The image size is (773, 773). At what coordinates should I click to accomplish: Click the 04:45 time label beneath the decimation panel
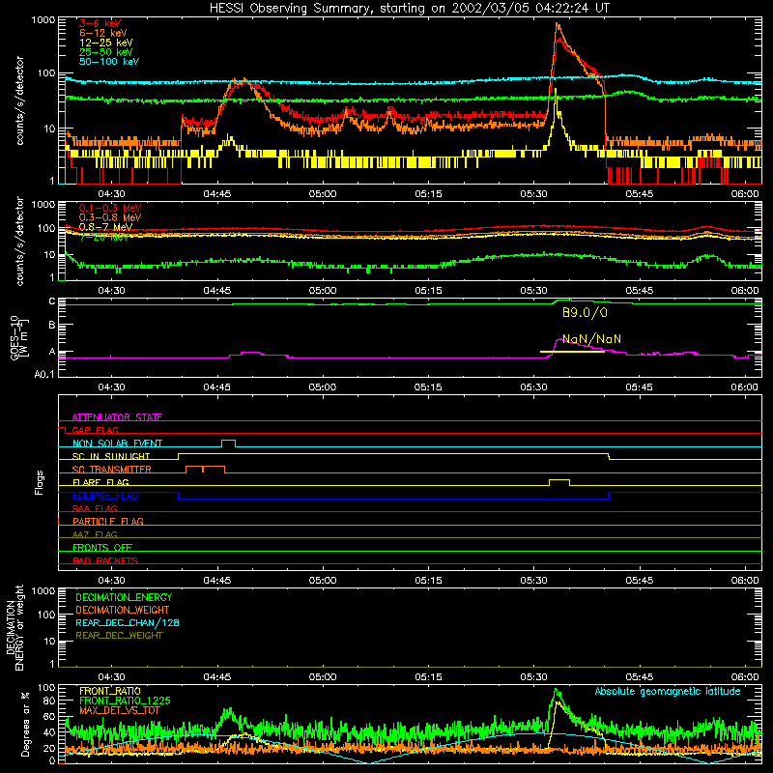point(216,677)
